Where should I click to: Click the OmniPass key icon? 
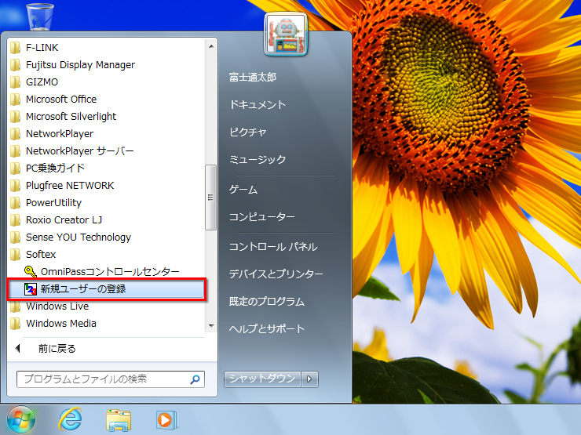coord(31,272)
